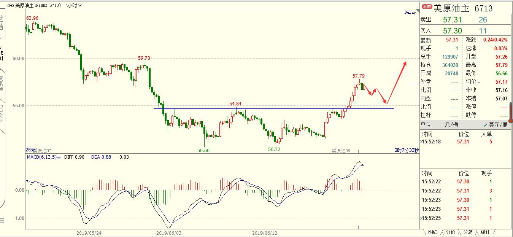Select 美元/桶 unit option
The width and height of the screenshot is (513, 237).
point(495,125)
